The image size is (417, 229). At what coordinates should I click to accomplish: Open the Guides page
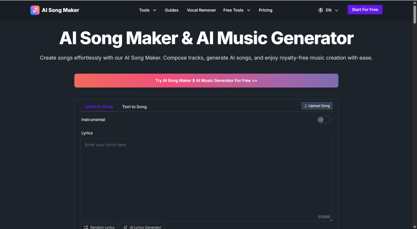point(171,10)
